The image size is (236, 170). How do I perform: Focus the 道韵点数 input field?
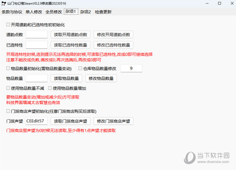click(37, 34)
